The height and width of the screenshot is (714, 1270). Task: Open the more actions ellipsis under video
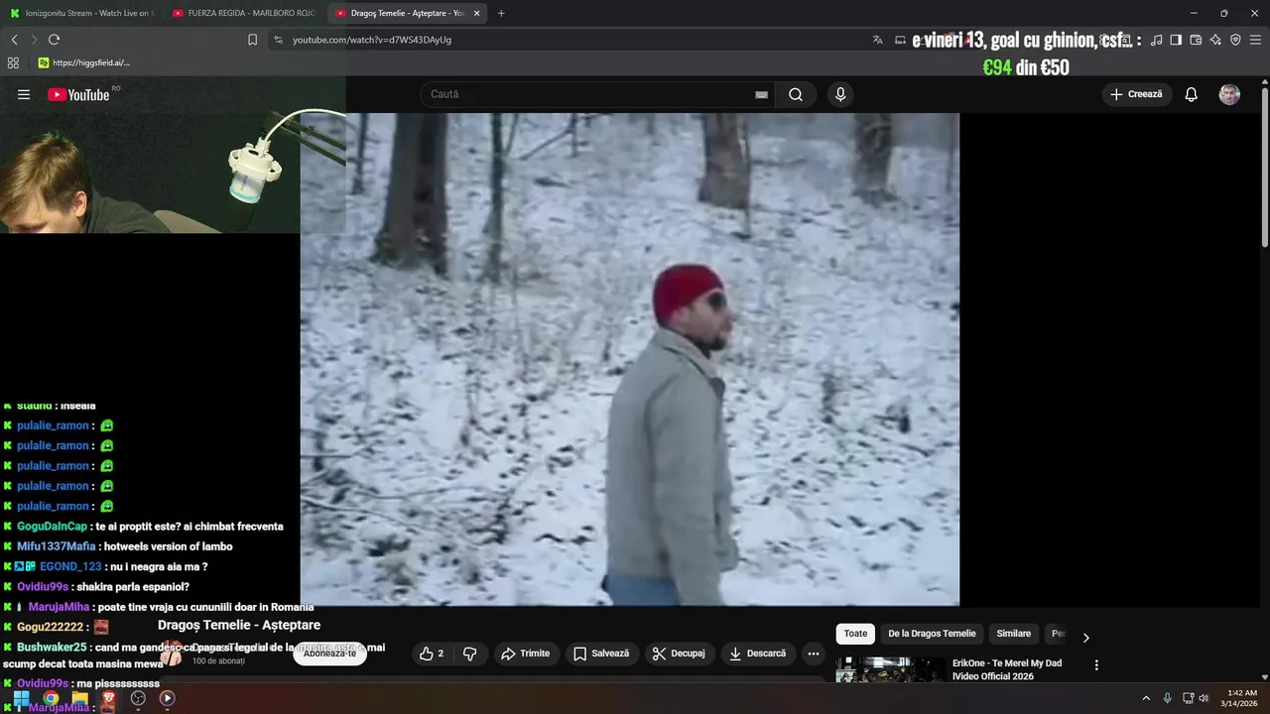(813, 654)
